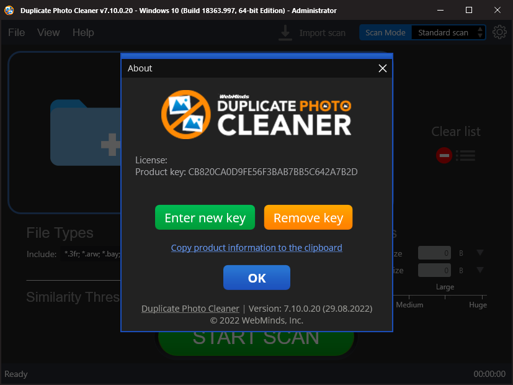The width and height of the screenshot is (513, 385).
Task: Open the Duplicate Photo Cleaner website link
Action: click(190, 309)
